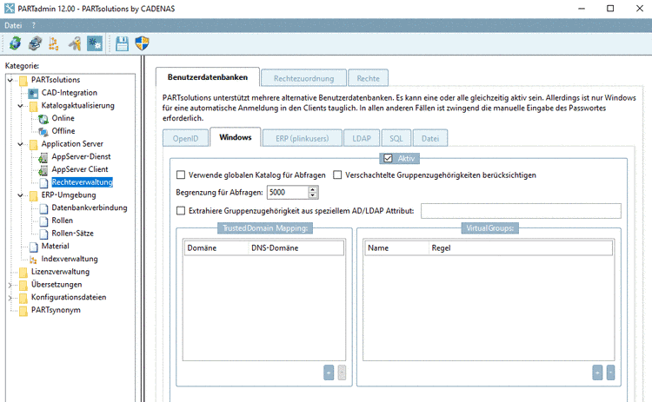Collapse the Katalogaktualisierung node
652x402 pixels.
pos(20,105)
